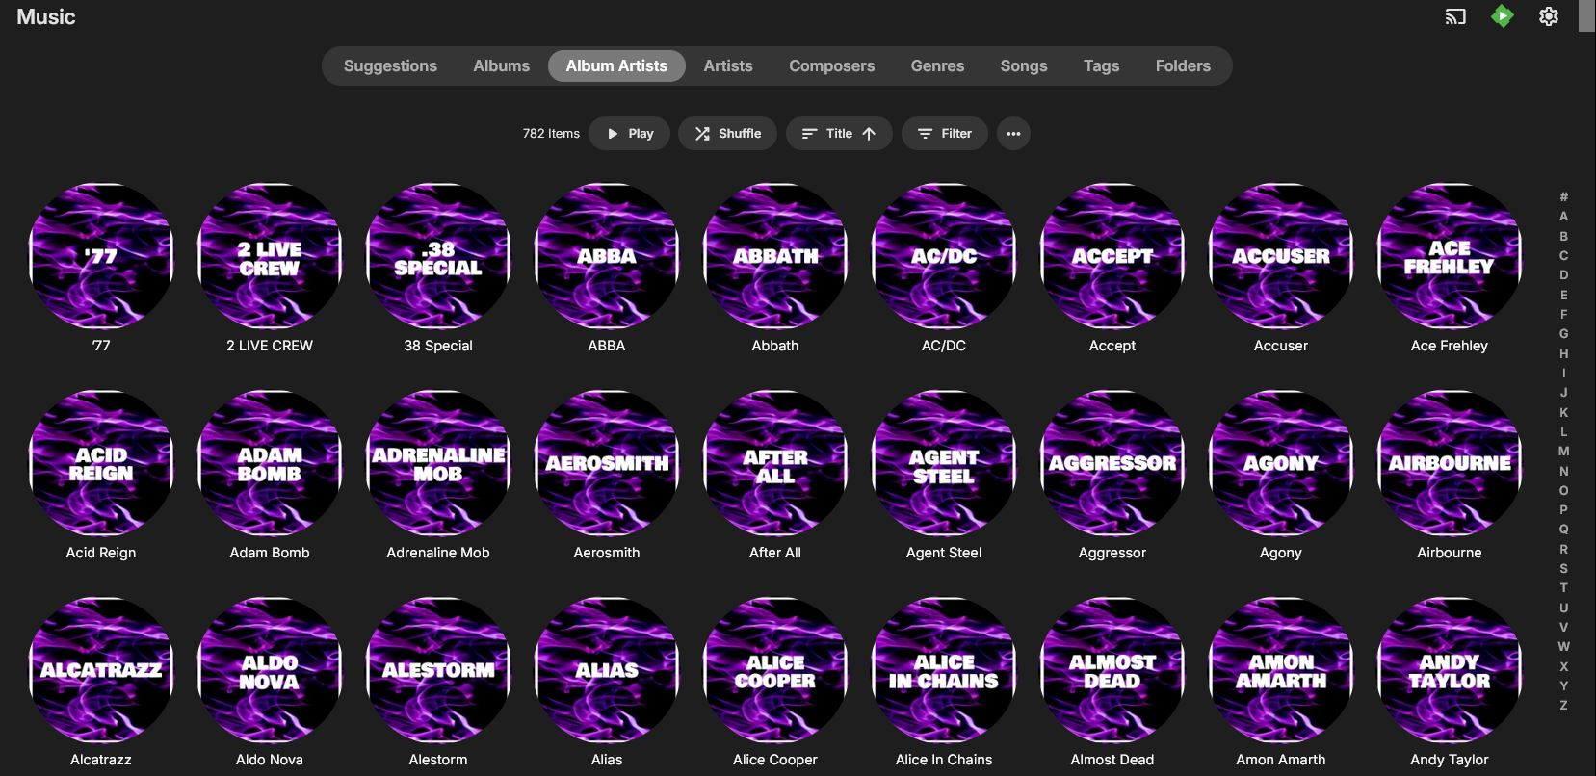Jump to letter T in alphabet index
Screen dimensions: 1596x776
pos(1563,588)
